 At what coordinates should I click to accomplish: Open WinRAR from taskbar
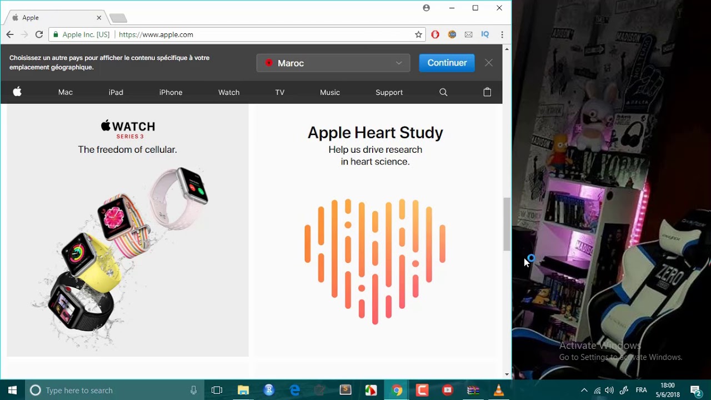click(x=473, y=390)
